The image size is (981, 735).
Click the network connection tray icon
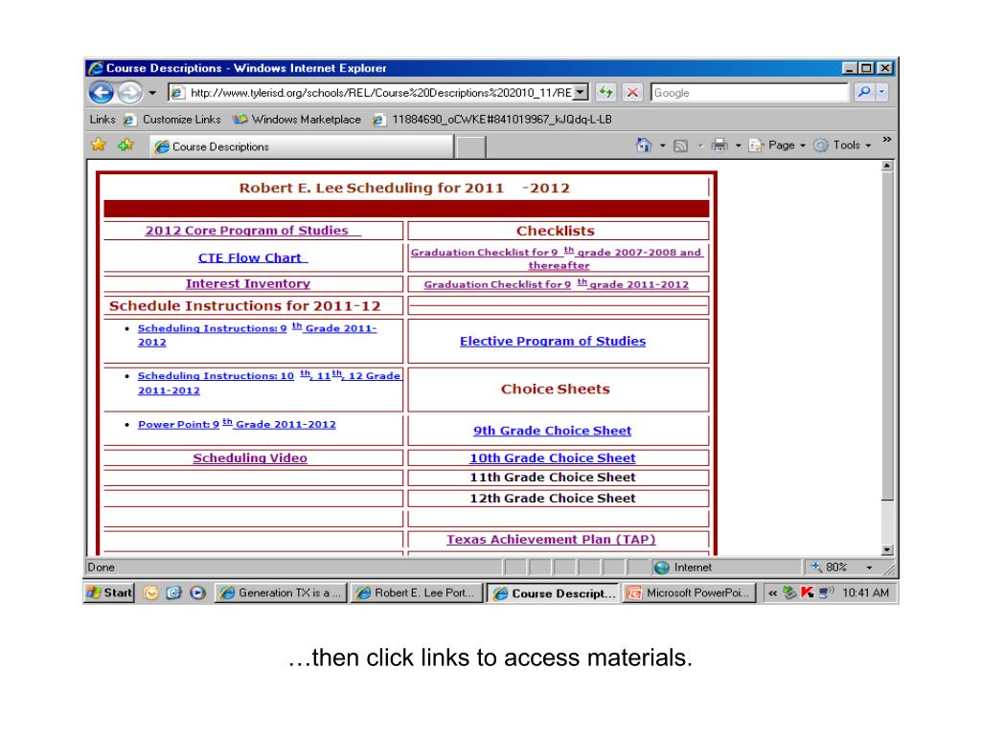click(x=826, y=592)
